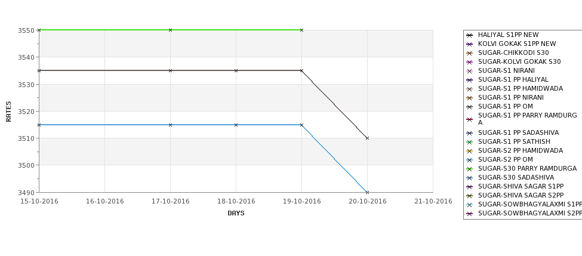Click SUGAR-S1 PP HAMIDWADA legend label
Screen dimensions: 582x256
coord(521,88)
